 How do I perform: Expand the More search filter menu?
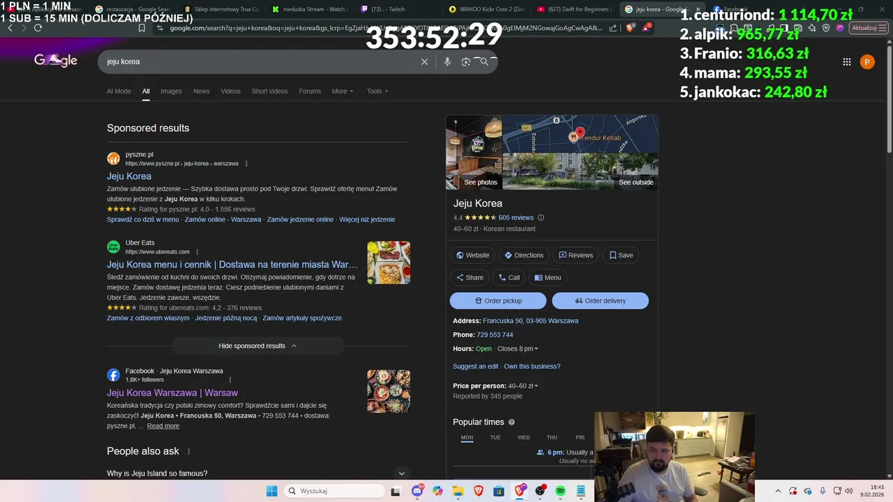click(343, 91)
